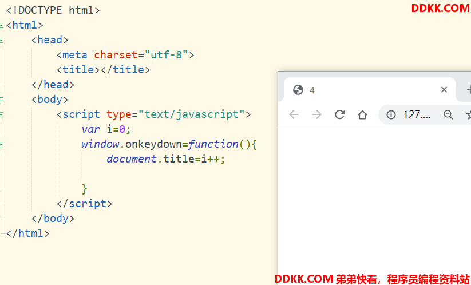Collapse the <head> fold marker
The width and height of the screenshot is (471, 285).
coord(2,40)
